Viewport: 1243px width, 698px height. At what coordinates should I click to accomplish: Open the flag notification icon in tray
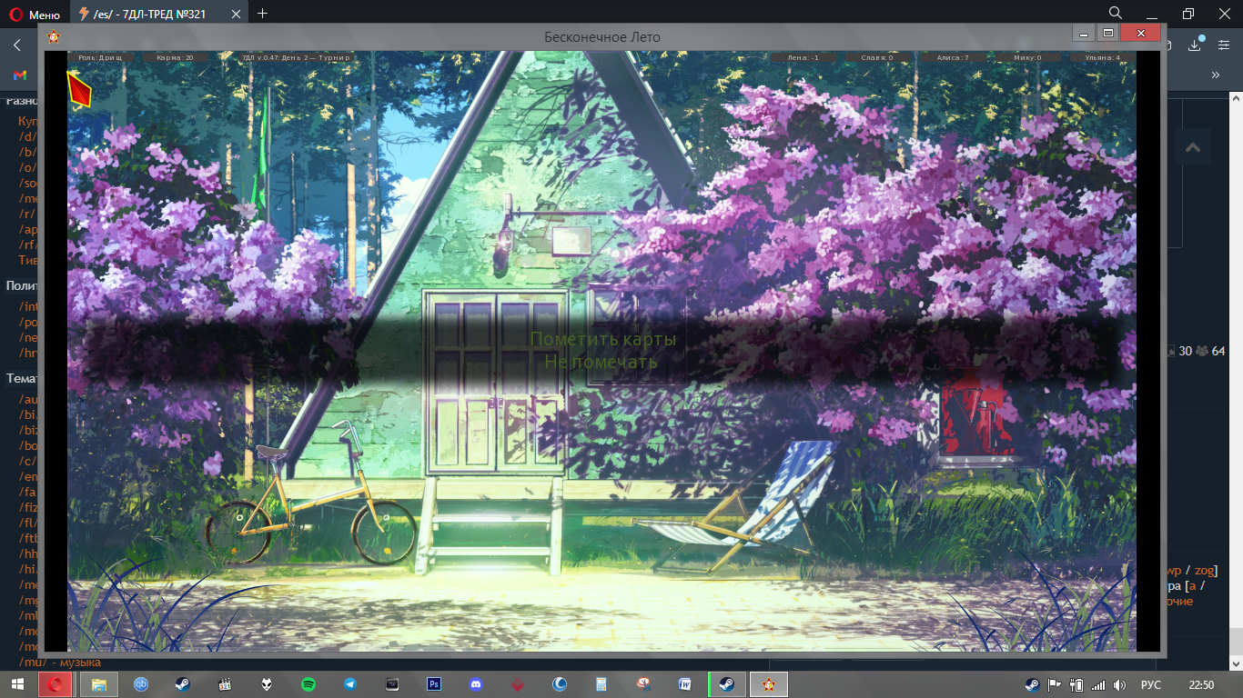[1055, 685]
